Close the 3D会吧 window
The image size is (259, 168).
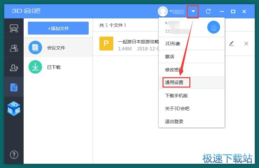coord(244,11)
